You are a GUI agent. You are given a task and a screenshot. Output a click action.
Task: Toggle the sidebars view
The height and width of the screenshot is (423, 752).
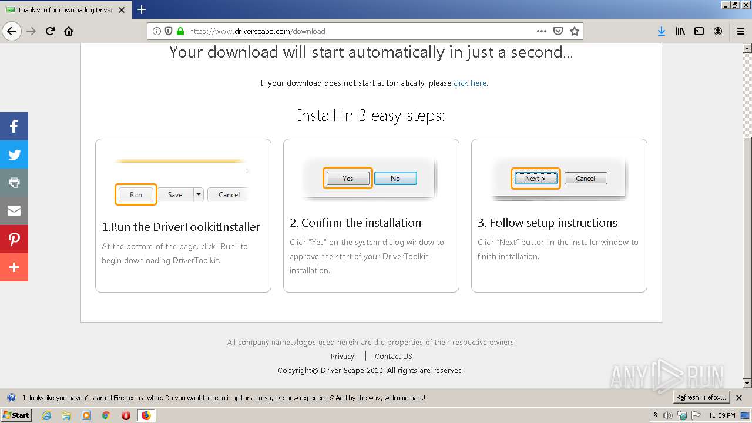tap(699, 31)
